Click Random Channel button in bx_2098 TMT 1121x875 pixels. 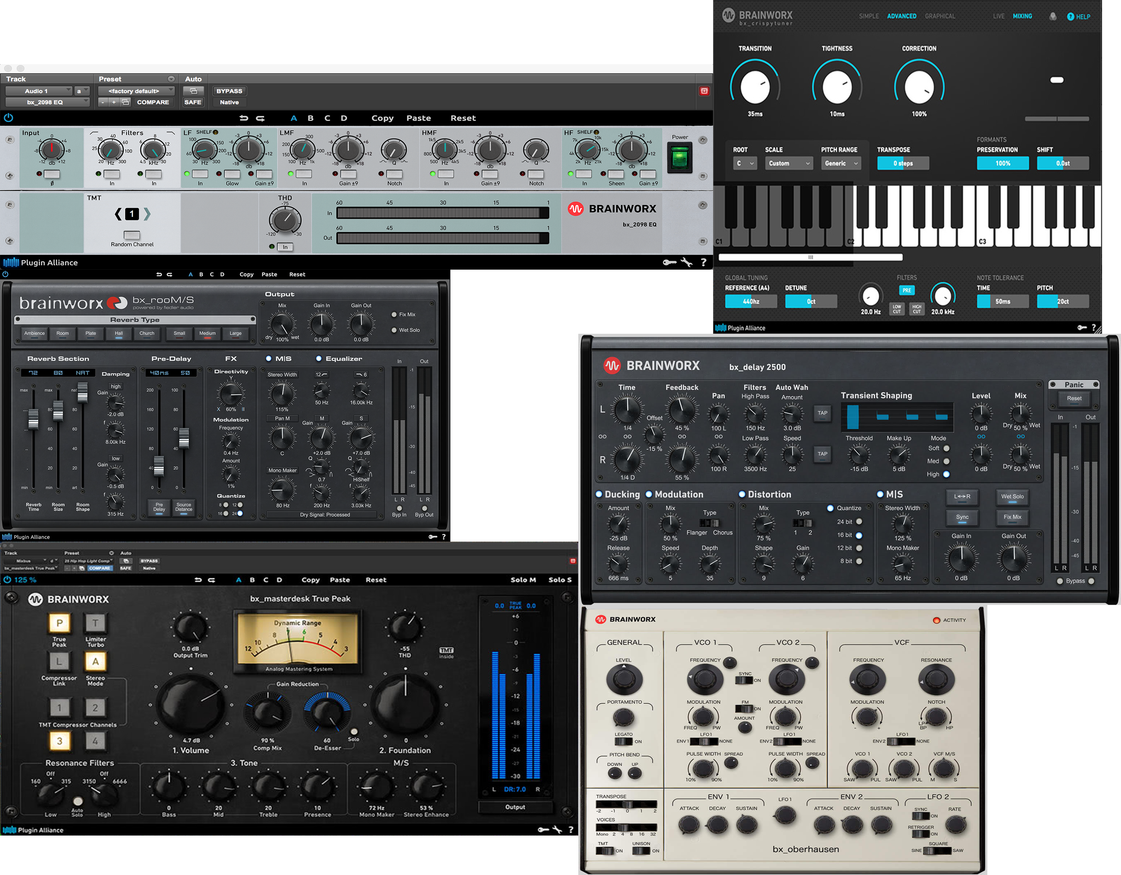[x=132, y=235]
